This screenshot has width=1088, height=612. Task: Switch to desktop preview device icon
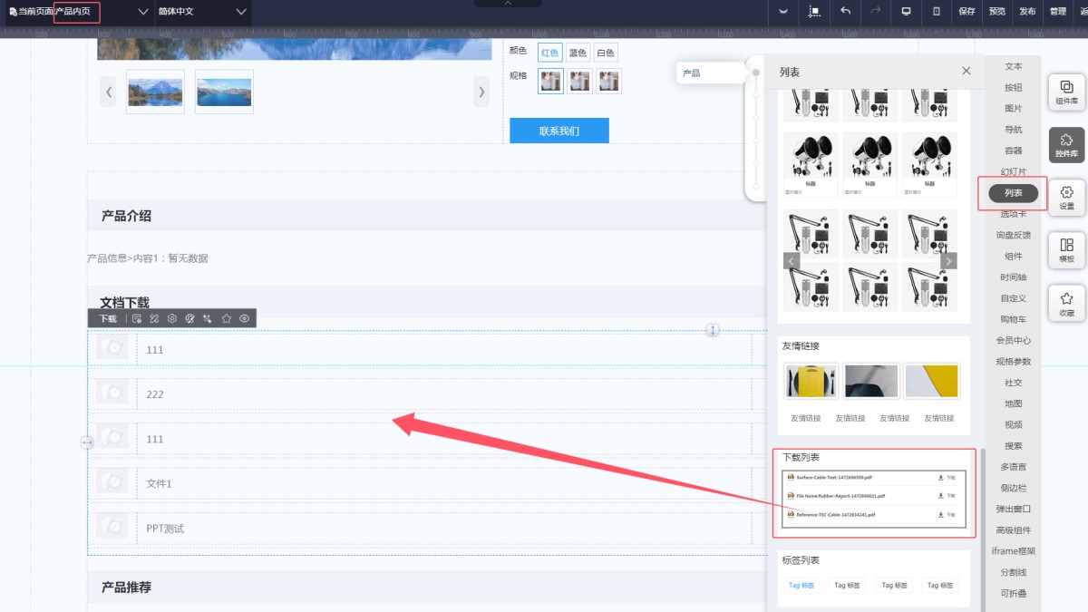point(905,12)
